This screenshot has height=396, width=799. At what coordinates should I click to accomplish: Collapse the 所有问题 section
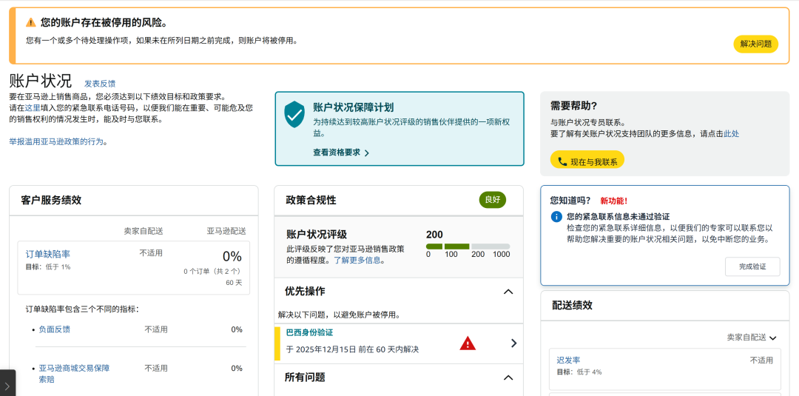click(508, 377)
